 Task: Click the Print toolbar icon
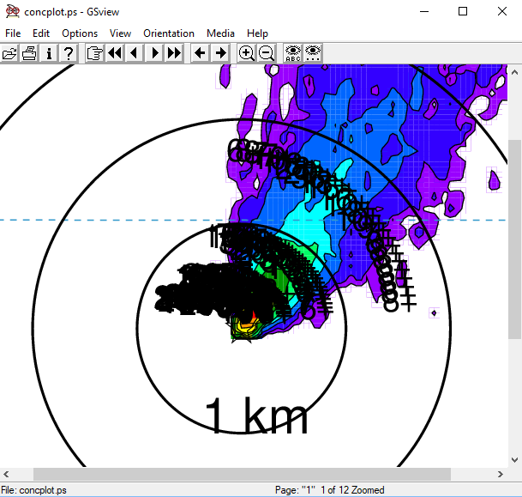29,53
